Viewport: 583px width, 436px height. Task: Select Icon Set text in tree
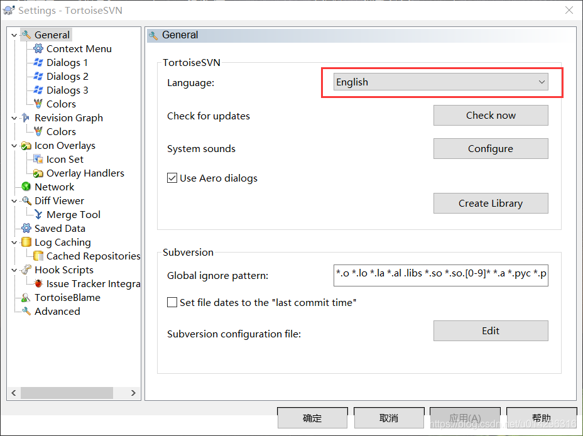click(x=65, y=159)
